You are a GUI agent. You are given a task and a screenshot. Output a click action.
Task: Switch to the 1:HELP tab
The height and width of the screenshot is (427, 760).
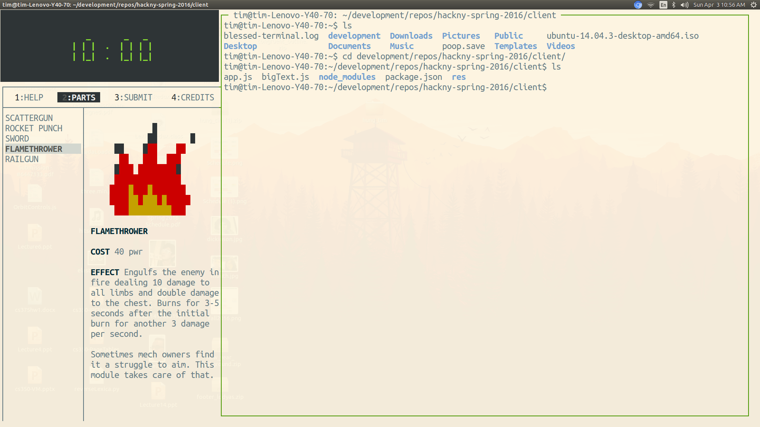click(29, 98)
